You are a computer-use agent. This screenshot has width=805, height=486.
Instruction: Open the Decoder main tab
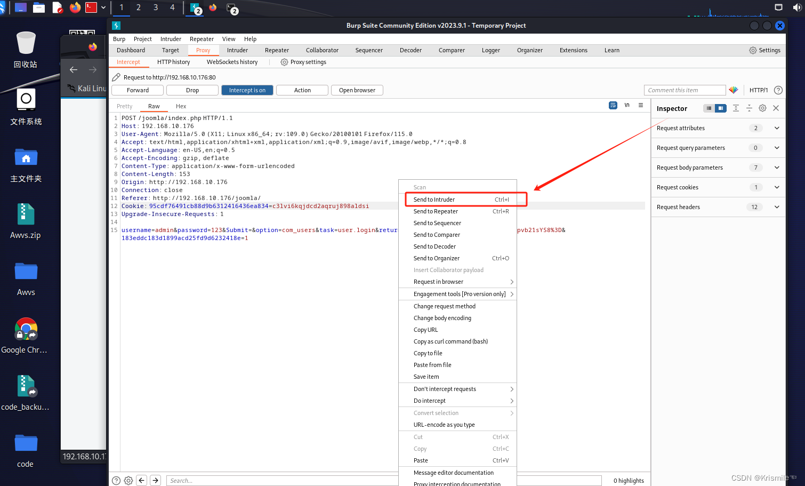click(411, 50)
